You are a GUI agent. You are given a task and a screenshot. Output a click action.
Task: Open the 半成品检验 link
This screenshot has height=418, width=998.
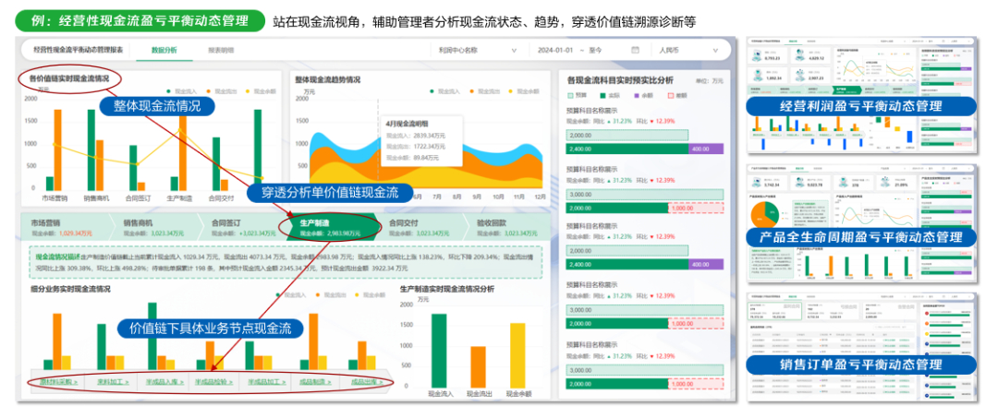pyautogui.click(x=213, y=382)
